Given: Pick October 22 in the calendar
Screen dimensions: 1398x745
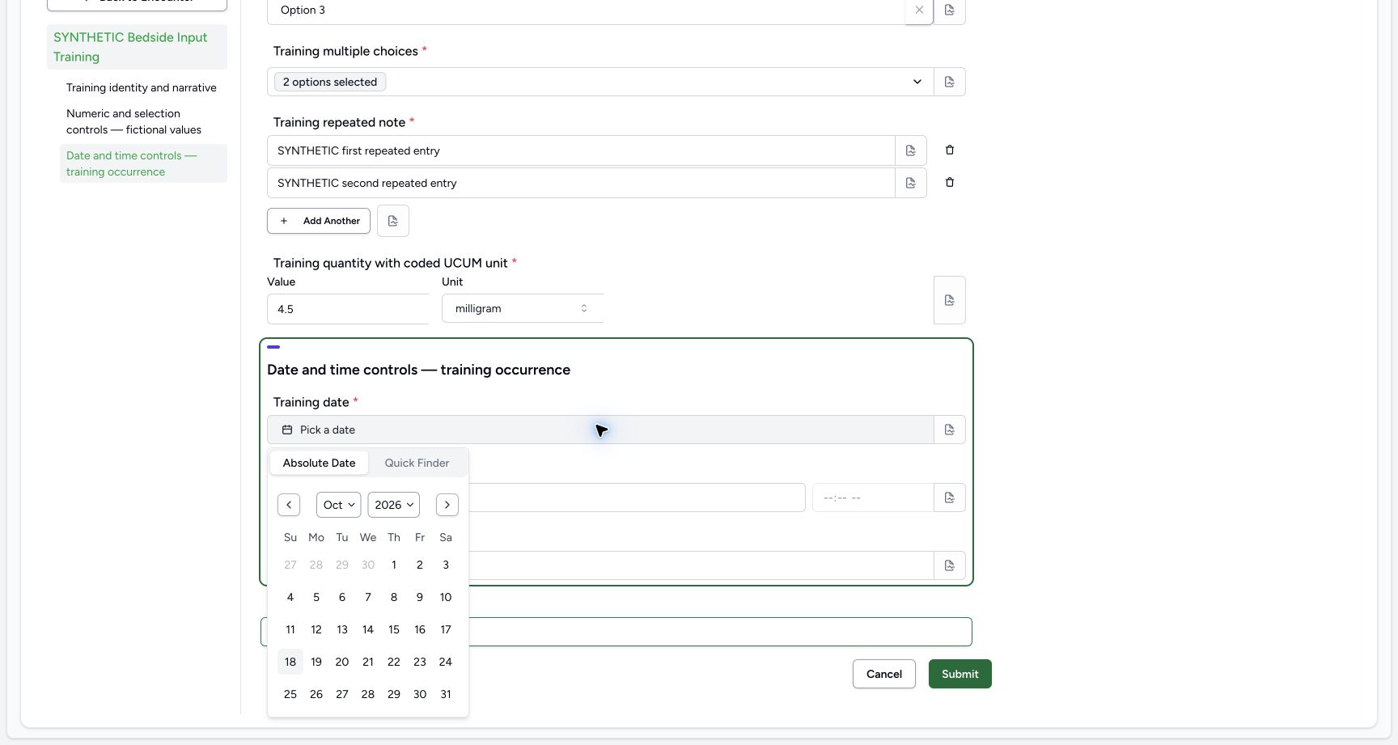Looking at the screenshot, I should point(394,662).
